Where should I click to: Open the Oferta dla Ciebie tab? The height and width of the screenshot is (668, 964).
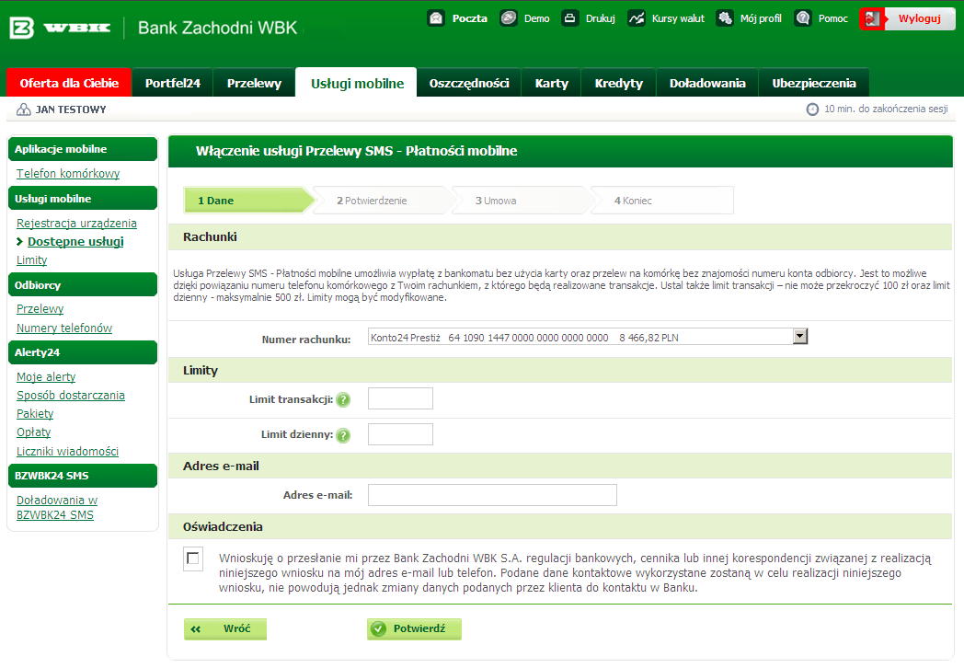click(69, 83)
